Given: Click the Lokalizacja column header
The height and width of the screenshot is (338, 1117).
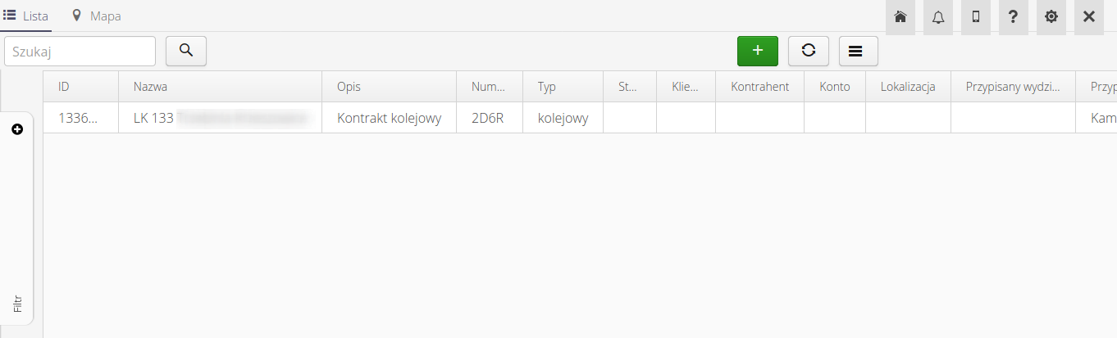Looking at the screenshot, I should click(x=908, y=87).
